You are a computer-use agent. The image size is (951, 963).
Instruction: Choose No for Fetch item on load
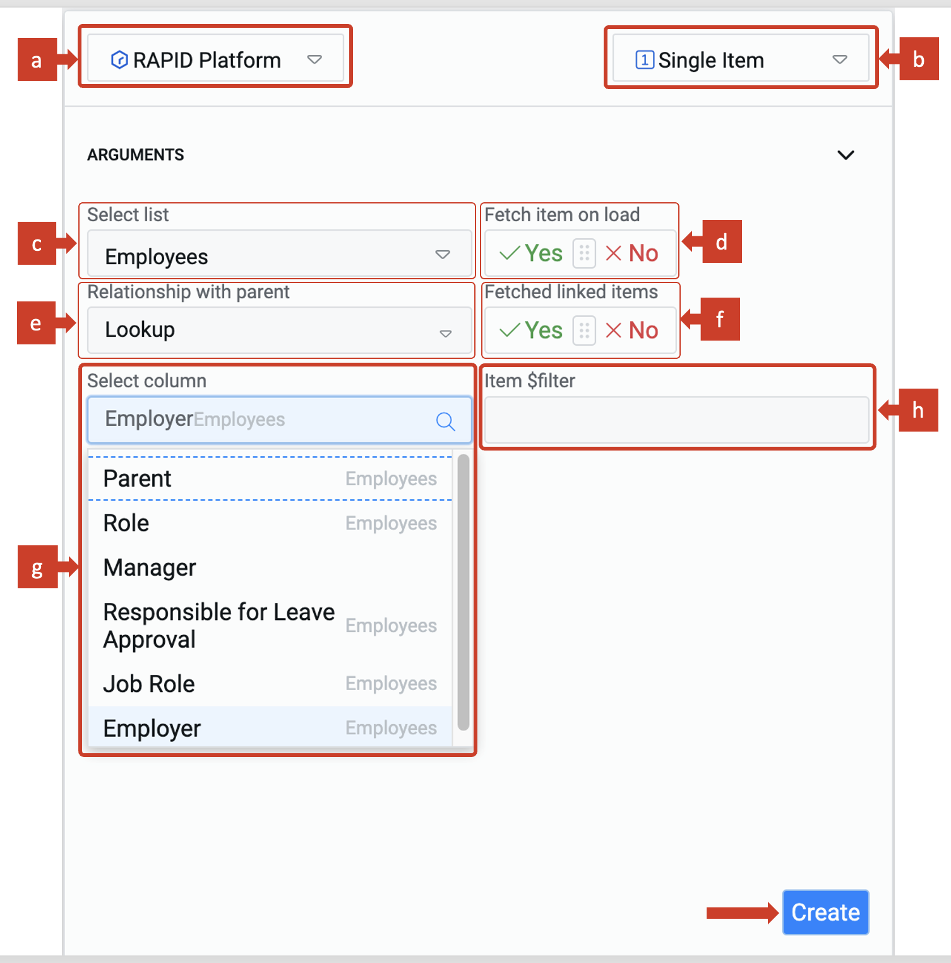click(x=631, y=253)
